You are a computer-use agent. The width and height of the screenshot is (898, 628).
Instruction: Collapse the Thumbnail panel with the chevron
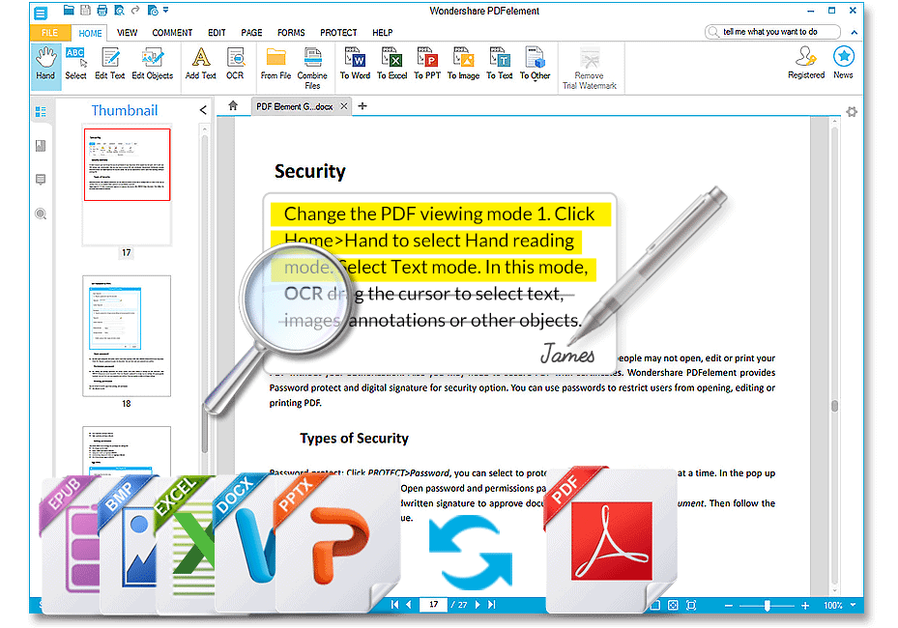(203, 110)
